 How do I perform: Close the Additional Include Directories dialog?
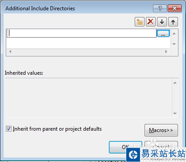(x=174, y=8)
